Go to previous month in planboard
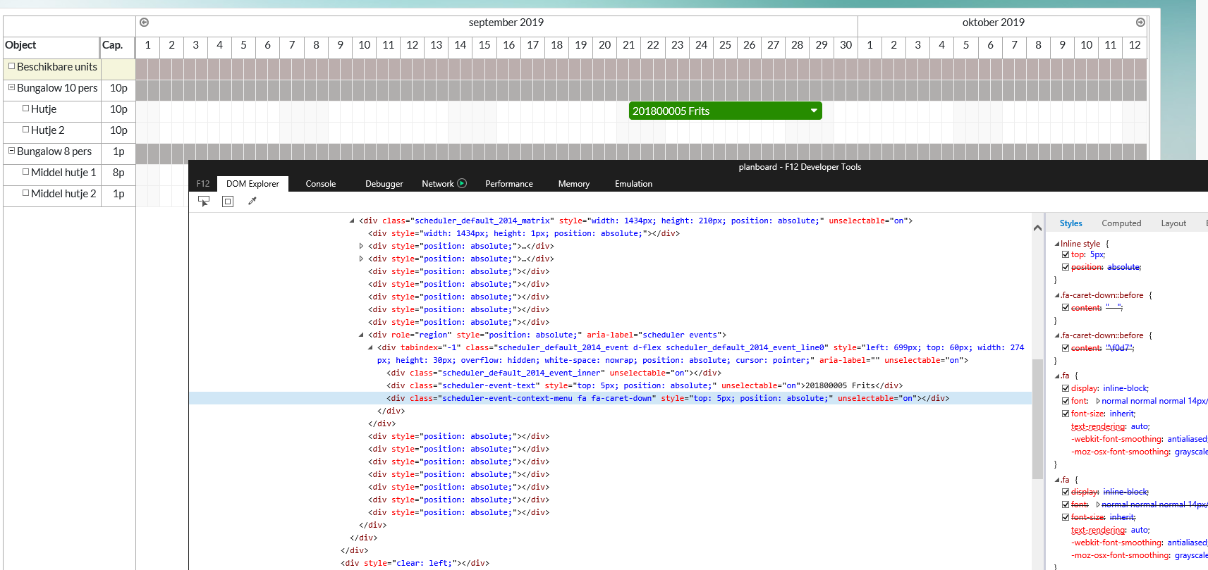Viewport: 1208px width, 570px height. tap(144, 23)
